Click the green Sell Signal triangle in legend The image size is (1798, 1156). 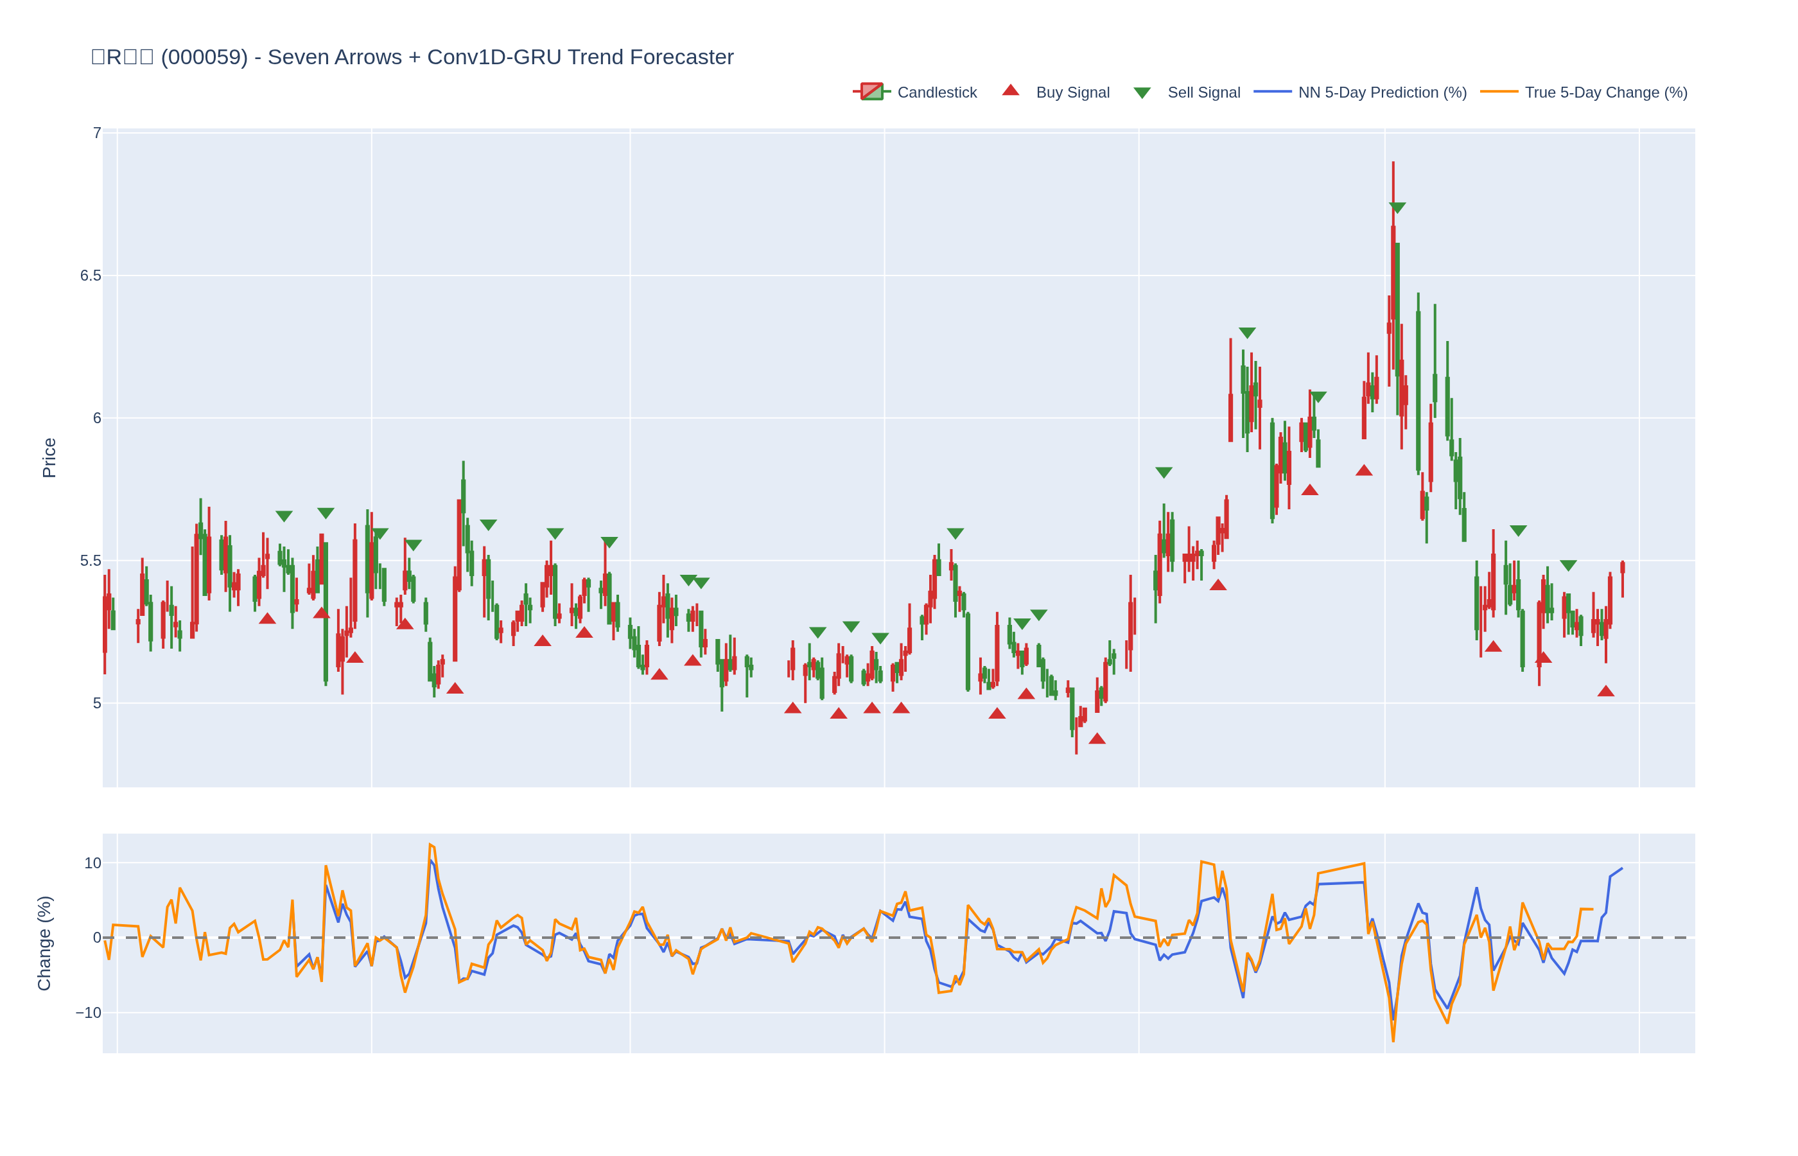1141,93
